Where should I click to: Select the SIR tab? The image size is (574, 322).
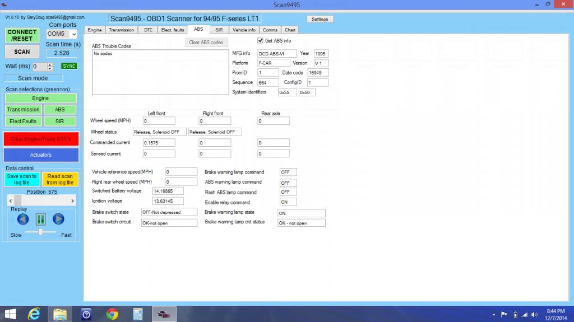click(x=219, y=30)
